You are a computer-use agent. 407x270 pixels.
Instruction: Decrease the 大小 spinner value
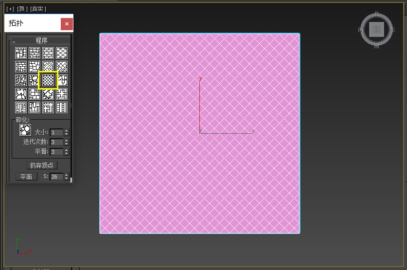(67, 134)
